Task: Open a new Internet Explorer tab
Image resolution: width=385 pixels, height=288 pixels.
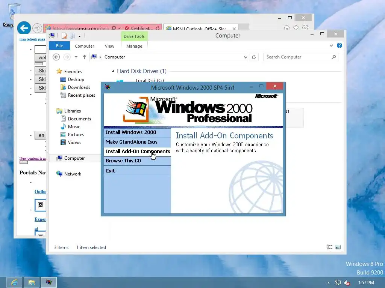Action: (244, 27)
